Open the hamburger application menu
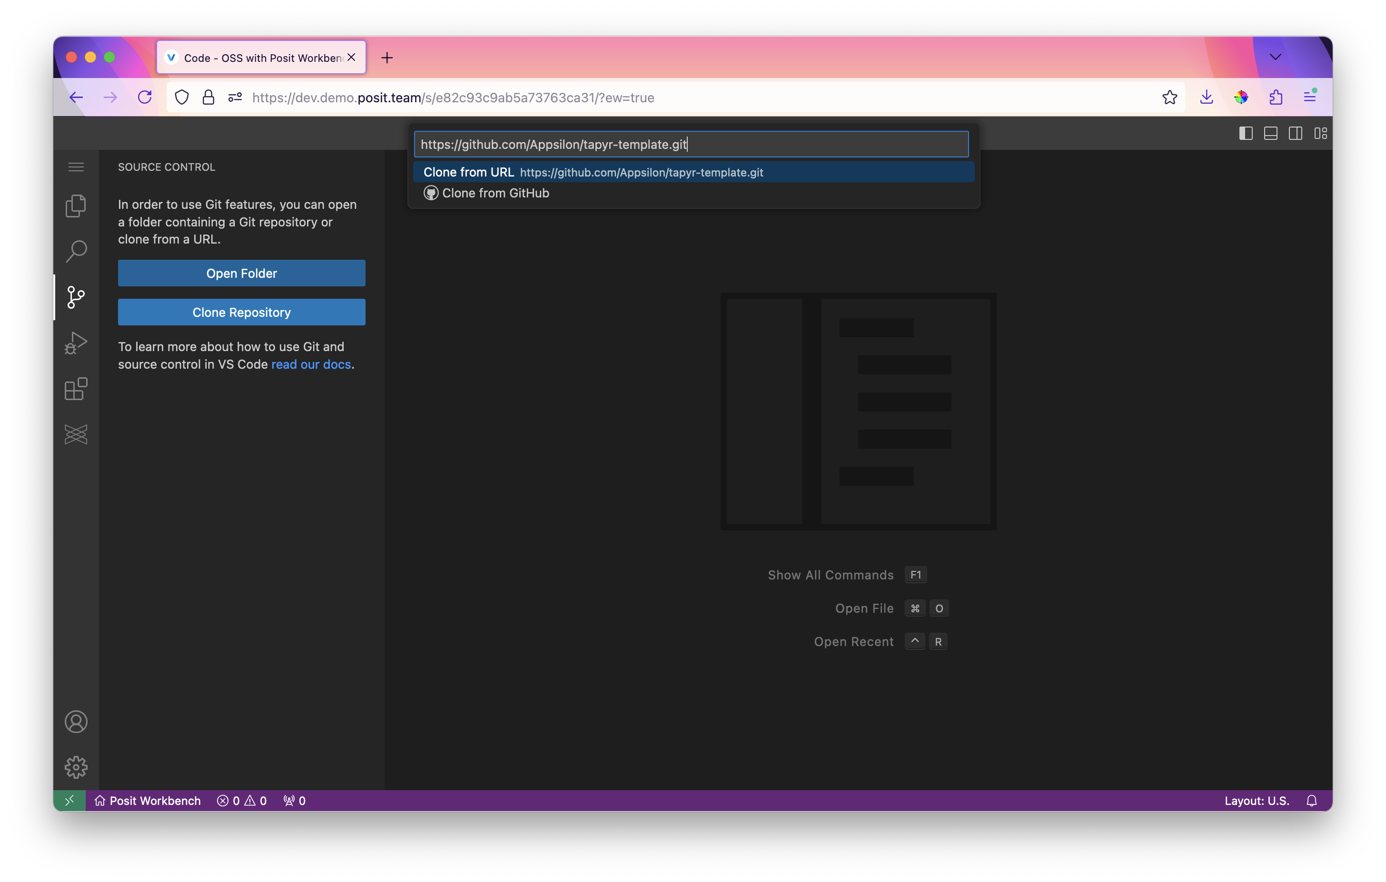This screenshot has height=882, width=1386. pos(76,167)
